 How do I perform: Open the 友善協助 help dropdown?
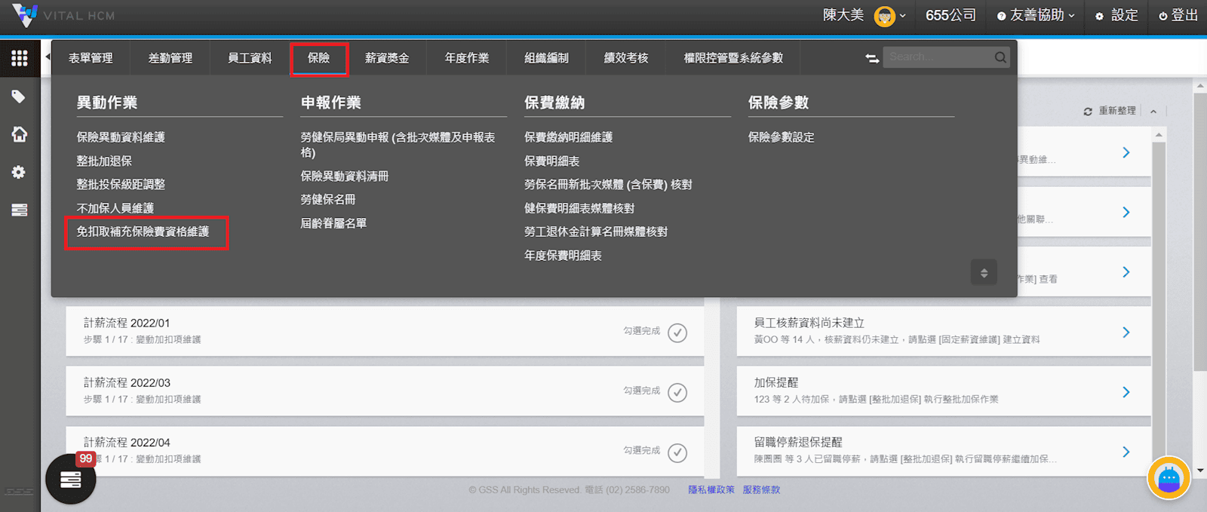(1035, 16)
